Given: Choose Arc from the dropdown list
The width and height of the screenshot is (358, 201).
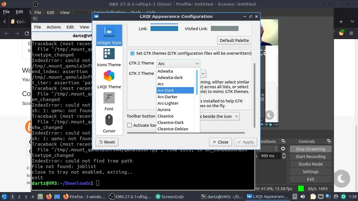Looking at the screenshot, I should (x=175, y=84).
